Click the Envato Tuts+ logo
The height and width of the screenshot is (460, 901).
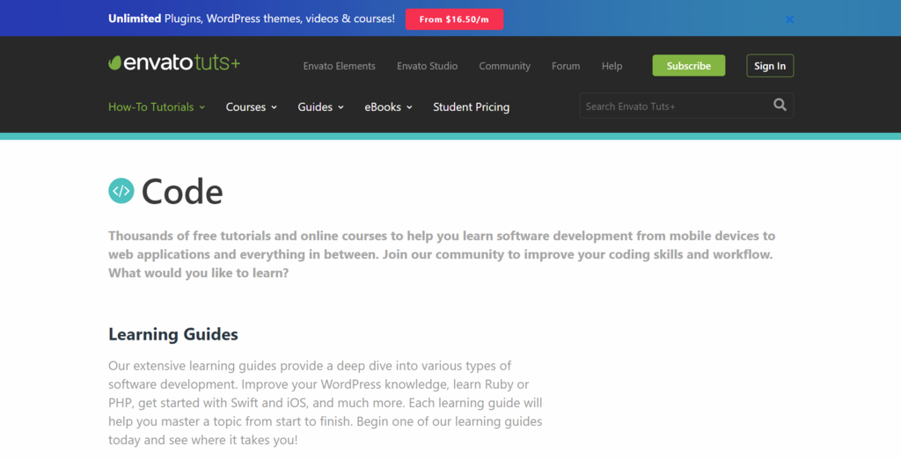174,62
